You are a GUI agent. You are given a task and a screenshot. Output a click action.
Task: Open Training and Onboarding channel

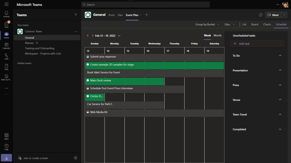pos(40,48)
